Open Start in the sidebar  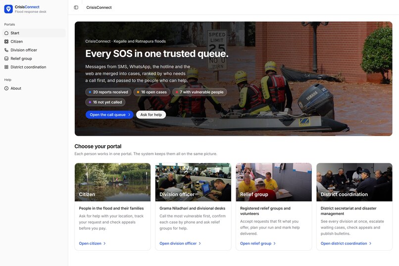34,33
